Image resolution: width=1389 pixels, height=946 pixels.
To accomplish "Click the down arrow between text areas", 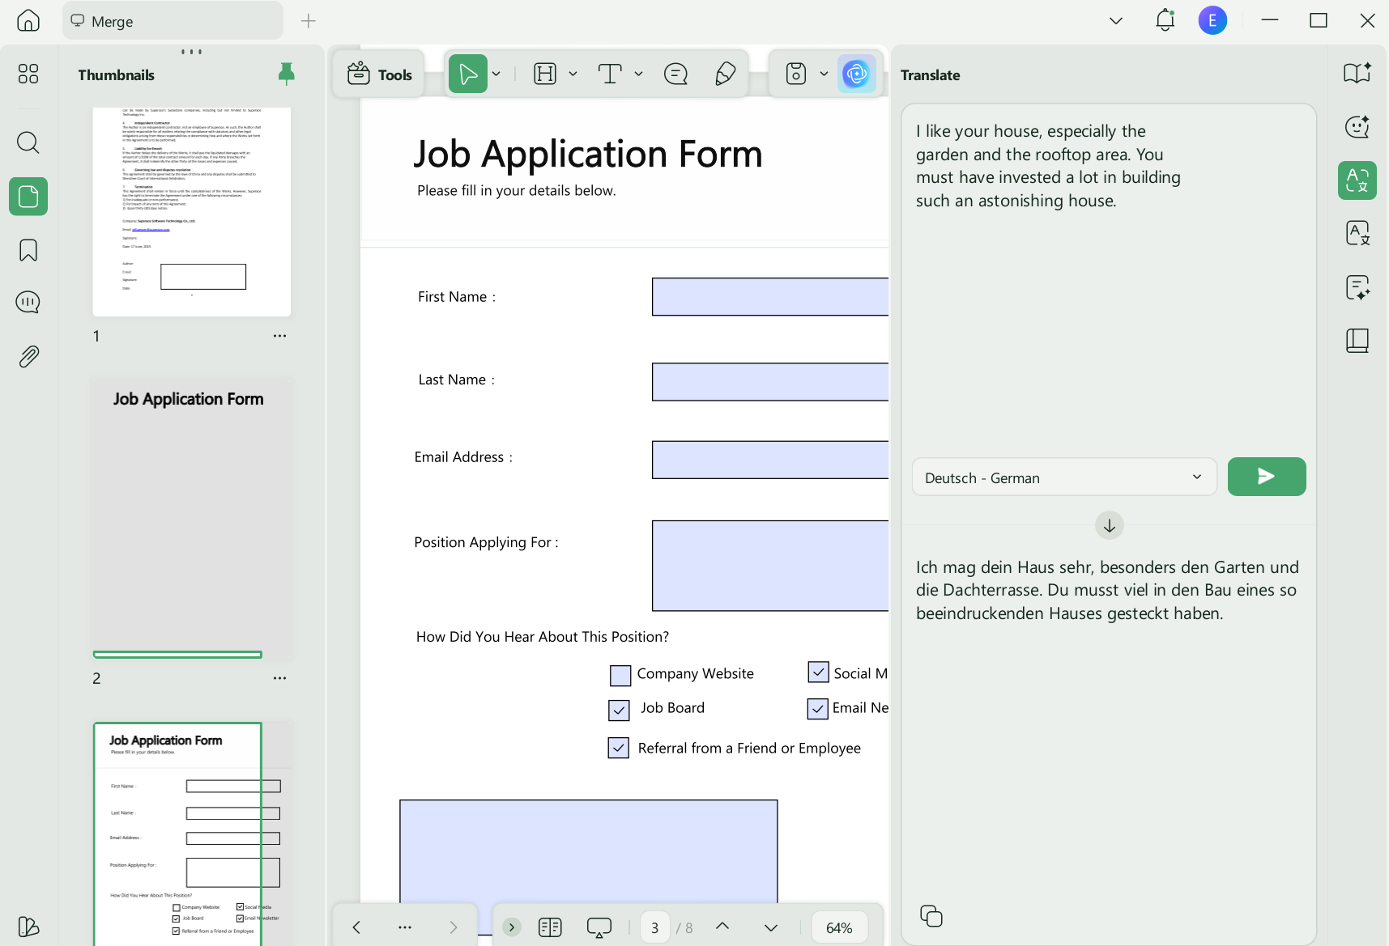I will [1110, 526].
